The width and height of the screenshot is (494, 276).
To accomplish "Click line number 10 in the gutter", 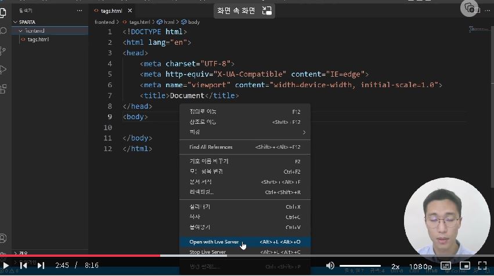I will (x=108, y=127).
